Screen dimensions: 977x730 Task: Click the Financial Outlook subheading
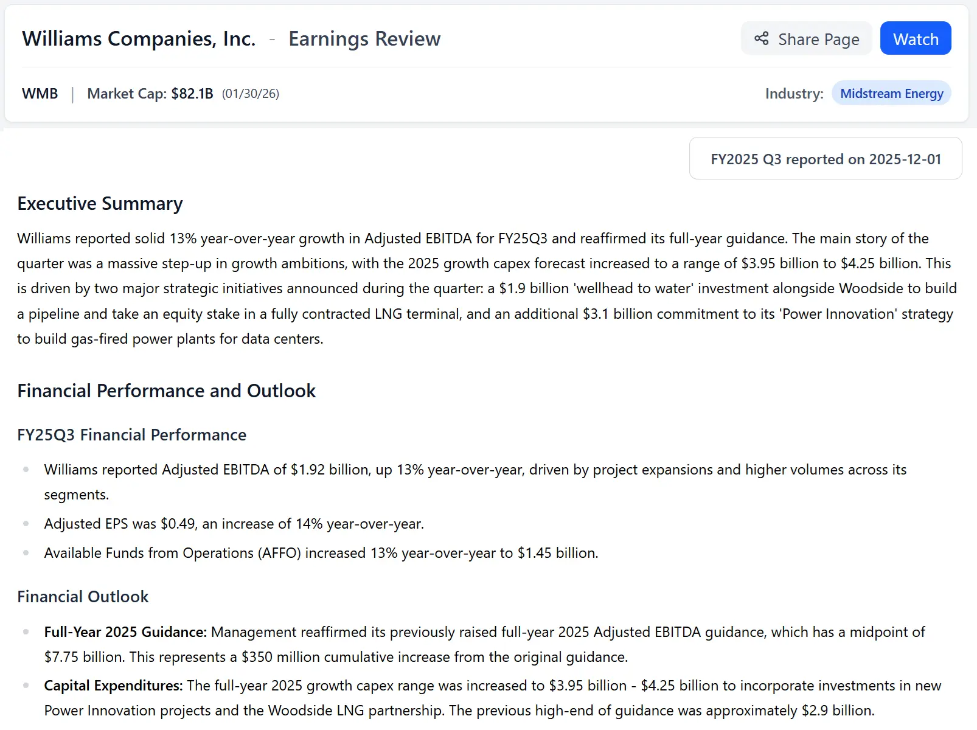[83, 597]
